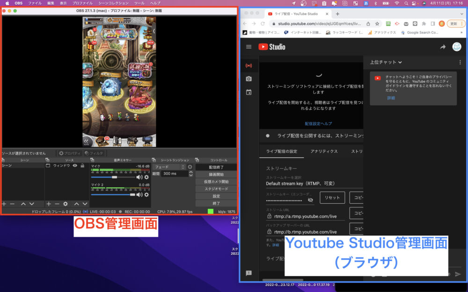Adjust the マイク volume slider
The image size is (468, 292).
coord(113,177)
